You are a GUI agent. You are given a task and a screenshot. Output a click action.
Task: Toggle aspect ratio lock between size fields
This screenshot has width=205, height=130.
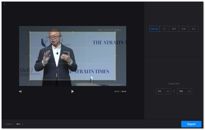click(174, 91)
